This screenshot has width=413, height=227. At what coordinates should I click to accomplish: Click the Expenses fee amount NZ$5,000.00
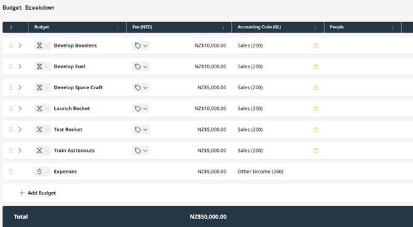point(212,172)
